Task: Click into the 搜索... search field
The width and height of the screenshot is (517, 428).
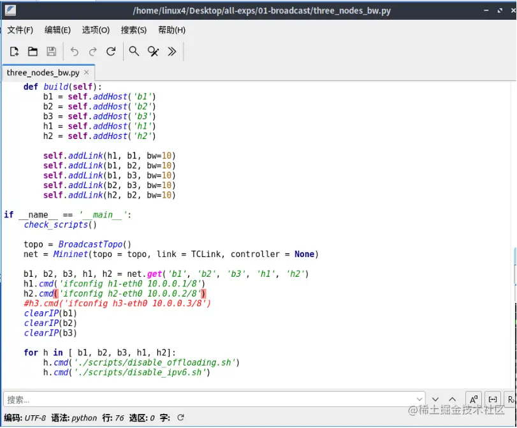Action: [214, 400]
